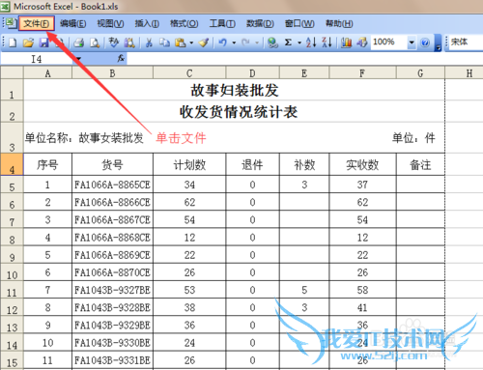Click the Name Box showing I4
The height and width of the screenshot is (370, 483).
[x=37, y=59]
